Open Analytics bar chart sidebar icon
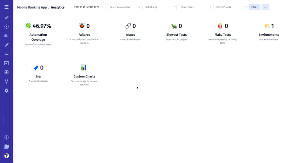This screenshot has height=163, width=294. 6,72
